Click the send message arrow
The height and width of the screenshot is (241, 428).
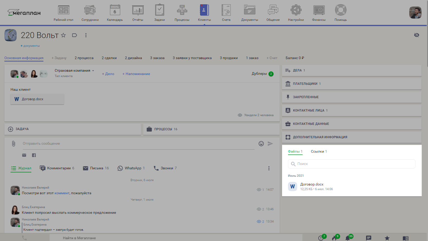coord(270,144)
